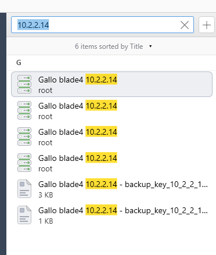Screen dimensions: 216x255
Task: Click the document icon of the 1 KB backup key
Action: 24,215
